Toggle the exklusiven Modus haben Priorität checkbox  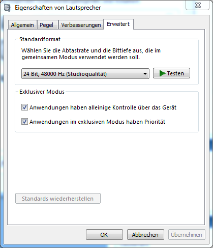pos(24,122)
